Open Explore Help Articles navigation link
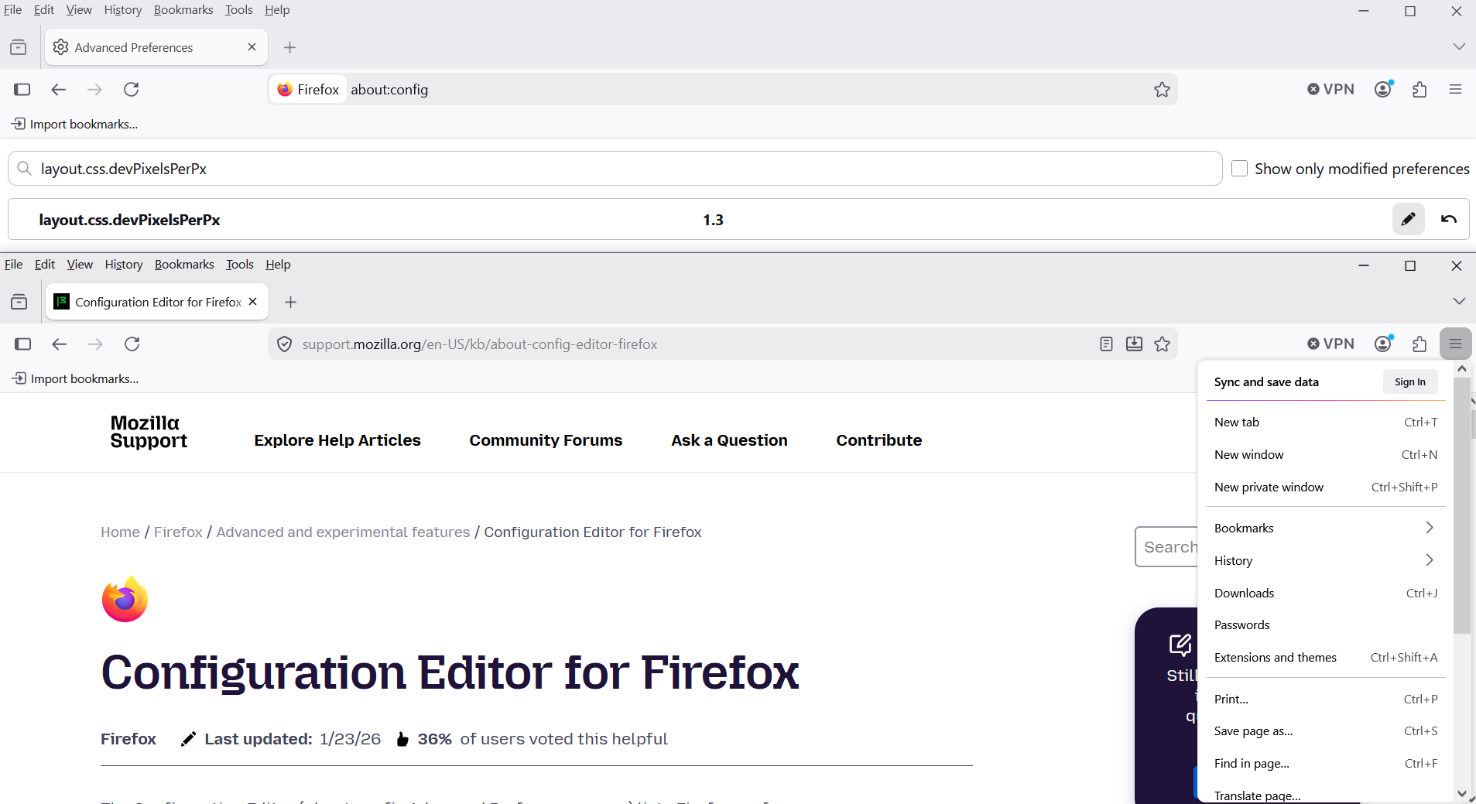 pyautogui.click(x=337, y=440)
